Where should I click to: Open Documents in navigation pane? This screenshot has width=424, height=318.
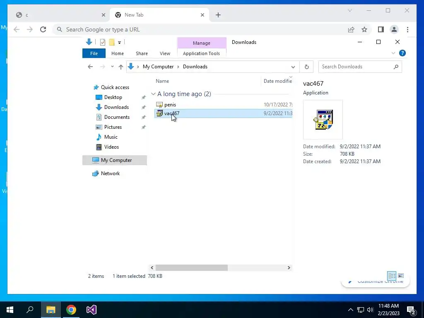[117, 117]
